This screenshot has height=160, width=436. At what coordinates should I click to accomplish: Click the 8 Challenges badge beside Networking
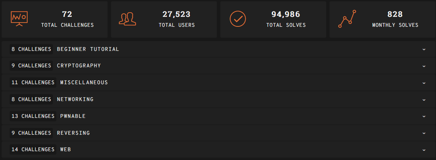coord(31,99)
